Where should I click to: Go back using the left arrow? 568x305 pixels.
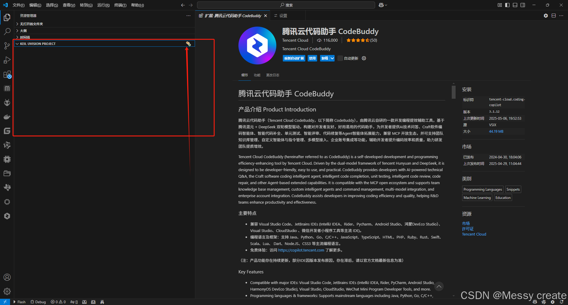[183, 5]
